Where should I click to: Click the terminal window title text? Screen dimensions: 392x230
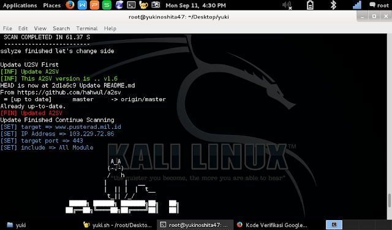pos(178,17)
